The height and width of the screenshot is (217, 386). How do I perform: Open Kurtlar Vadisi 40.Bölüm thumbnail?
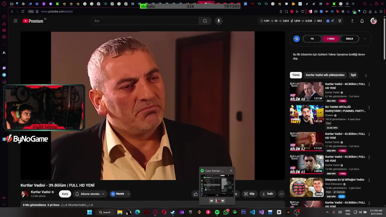307,92
